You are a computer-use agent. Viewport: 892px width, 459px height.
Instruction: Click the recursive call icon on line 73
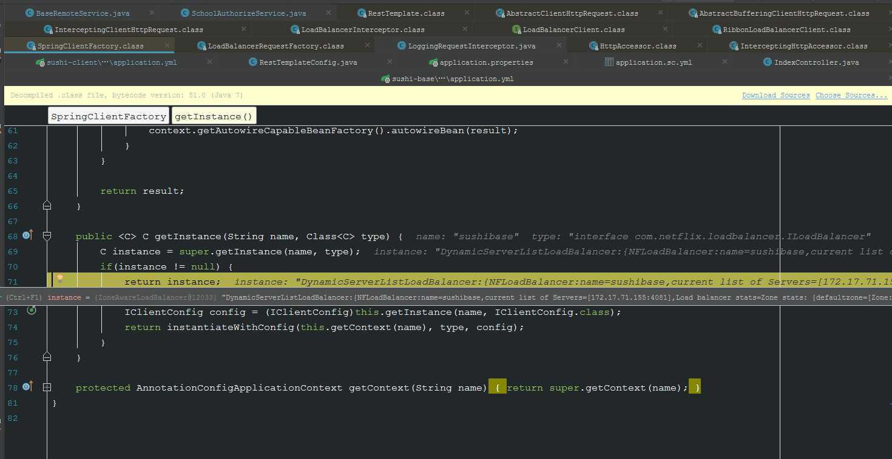pos(32,311)
